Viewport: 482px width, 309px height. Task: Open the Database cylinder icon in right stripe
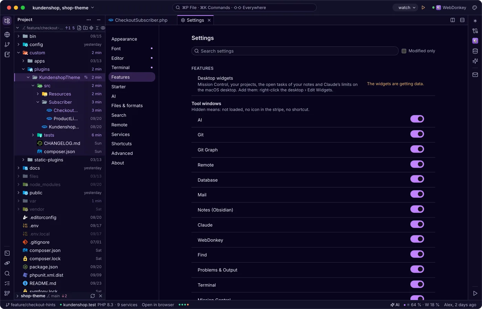point(475,51)
